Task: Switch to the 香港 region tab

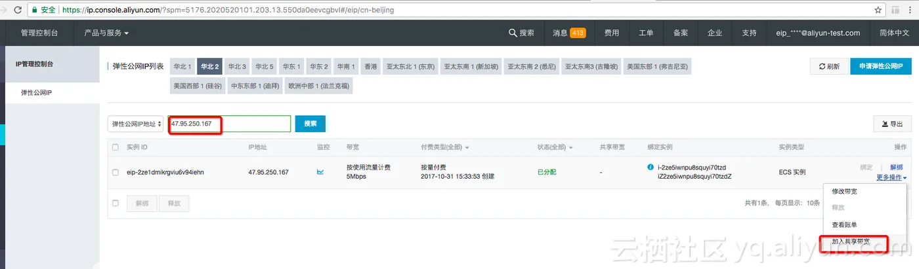Action: pos(372,66)
